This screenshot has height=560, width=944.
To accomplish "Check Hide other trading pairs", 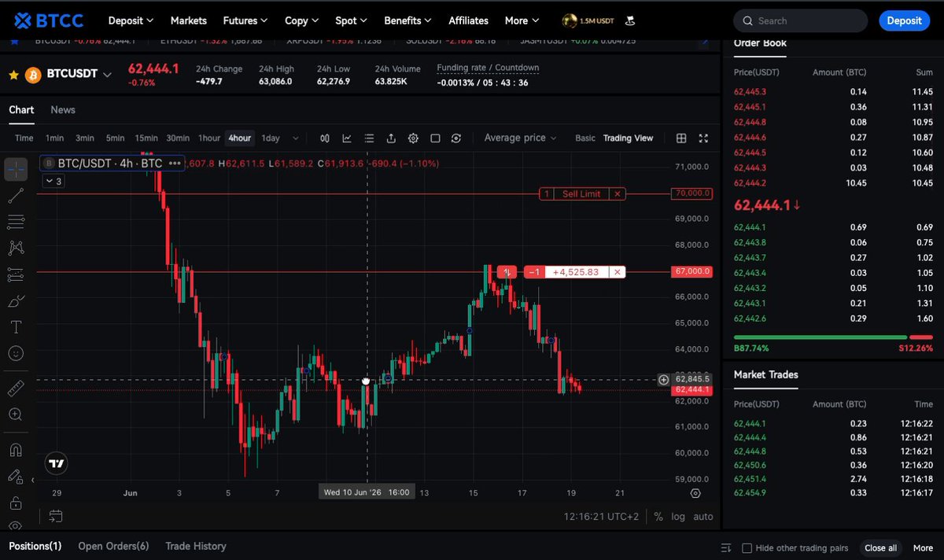I will click(x=747, y=548).
